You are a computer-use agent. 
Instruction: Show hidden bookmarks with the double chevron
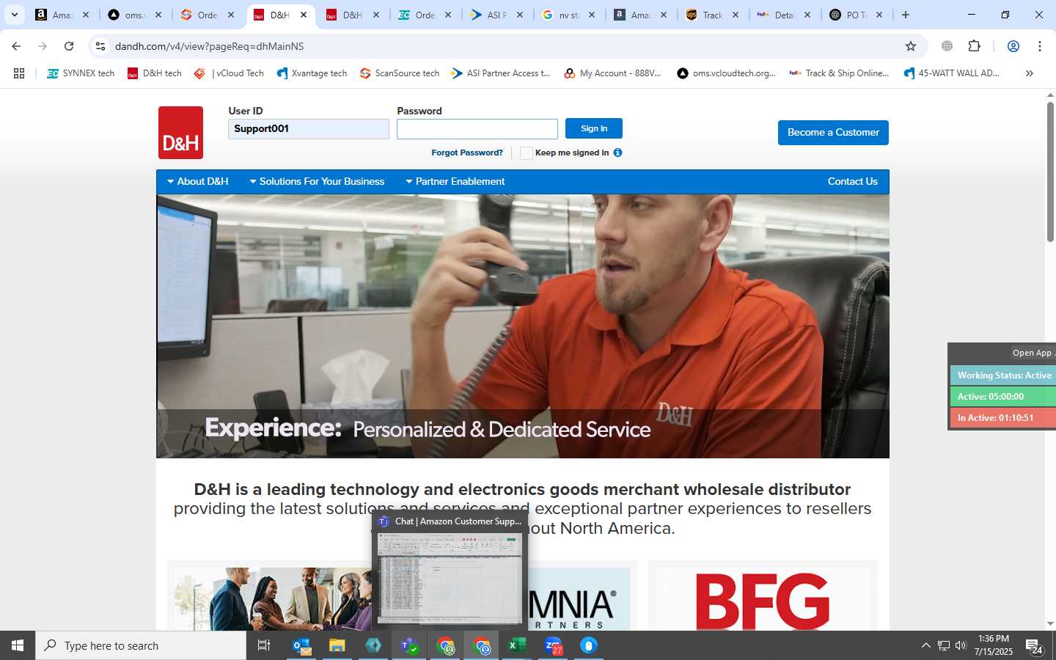(x=1029, y=73)
